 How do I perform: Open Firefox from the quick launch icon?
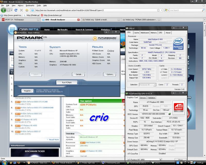pos(19,163)
